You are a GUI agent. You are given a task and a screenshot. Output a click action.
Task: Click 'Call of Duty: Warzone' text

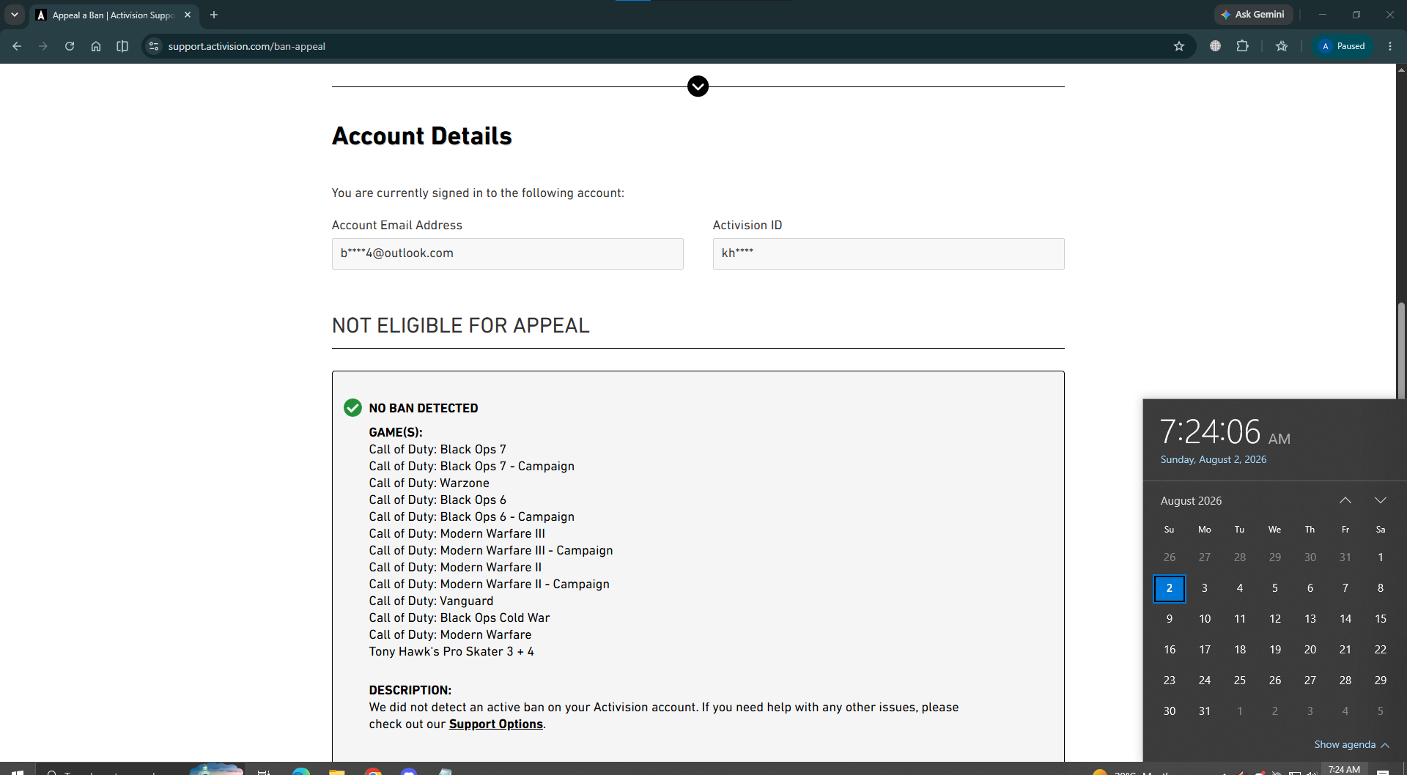[x=429, y=483]
